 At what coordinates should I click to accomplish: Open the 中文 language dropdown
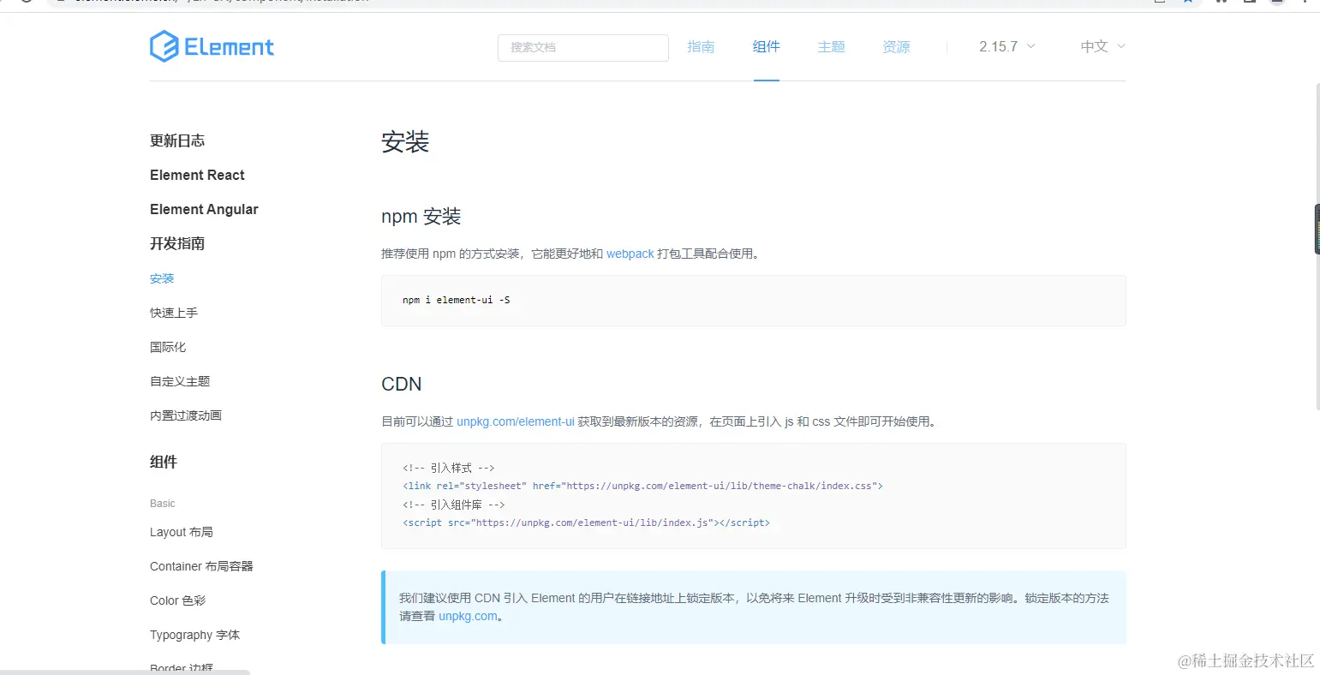pyautogui.click(x=1103, y=47)
